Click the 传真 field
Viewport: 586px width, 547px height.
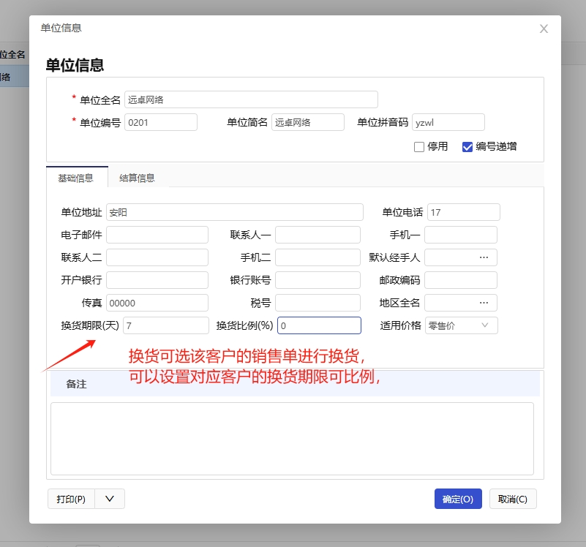157,303
